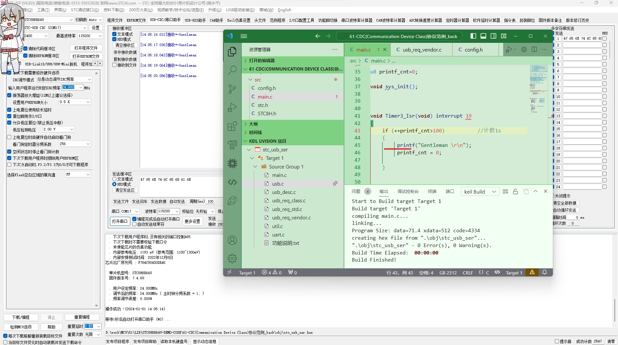Click the hardware options vertical scrollbar down arrow
Viewport: 618px width, 345px height.
point(96,306)
